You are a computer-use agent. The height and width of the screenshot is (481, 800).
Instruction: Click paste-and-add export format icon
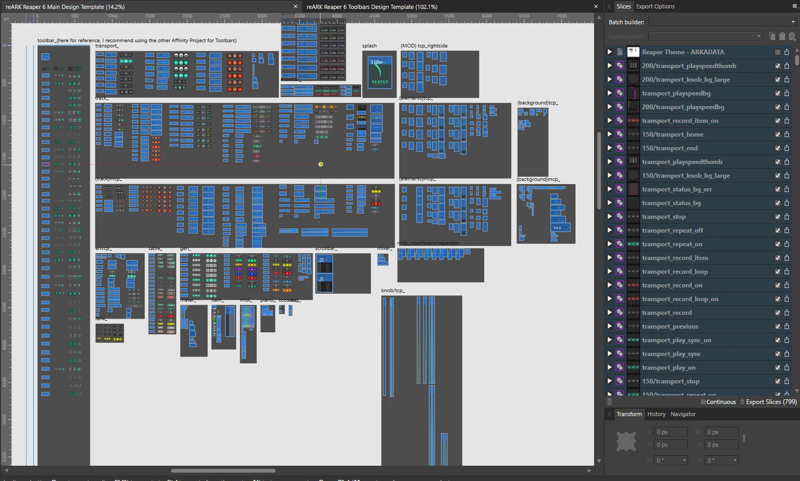(x=792, y=36)
